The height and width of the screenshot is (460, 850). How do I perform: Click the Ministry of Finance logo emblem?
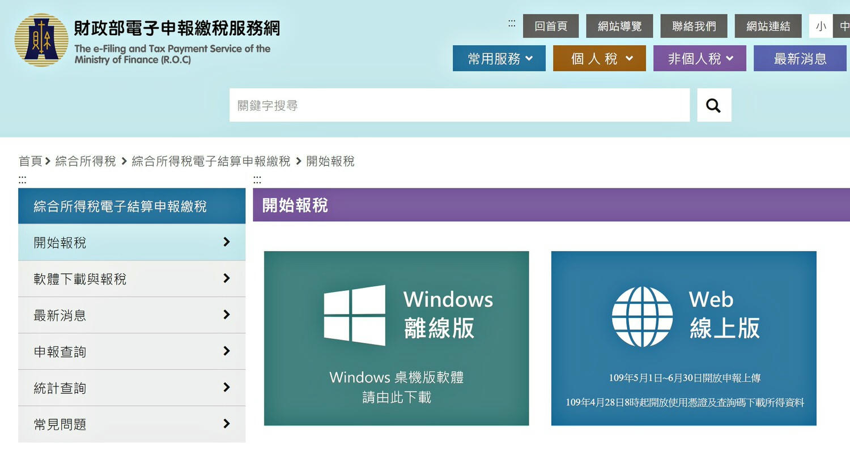pos(41,40)
